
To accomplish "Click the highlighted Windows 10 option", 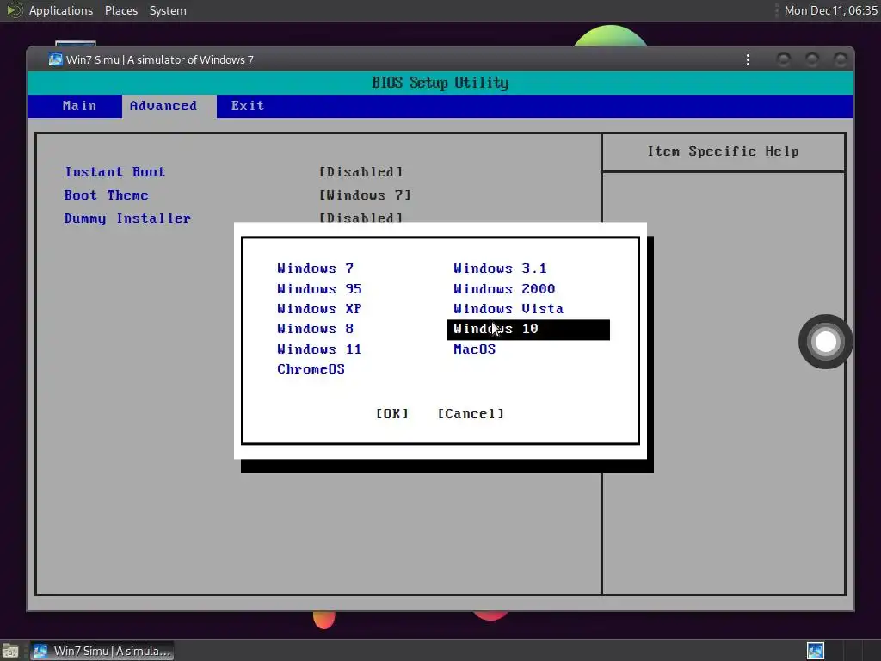I will click(x=528, y=330).
